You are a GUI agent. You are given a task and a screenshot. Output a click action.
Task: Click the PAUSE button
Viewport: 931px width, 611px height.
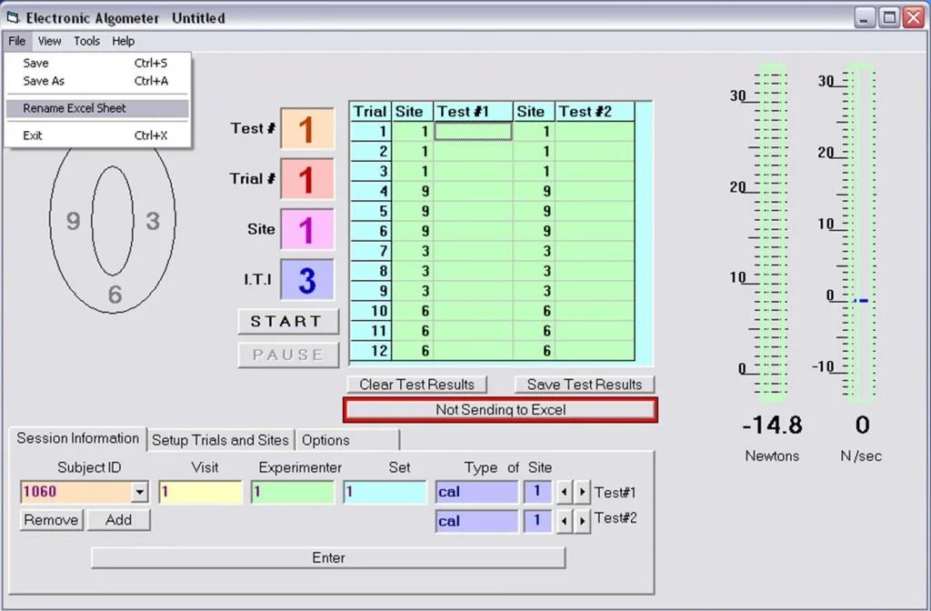coord(288,355)
